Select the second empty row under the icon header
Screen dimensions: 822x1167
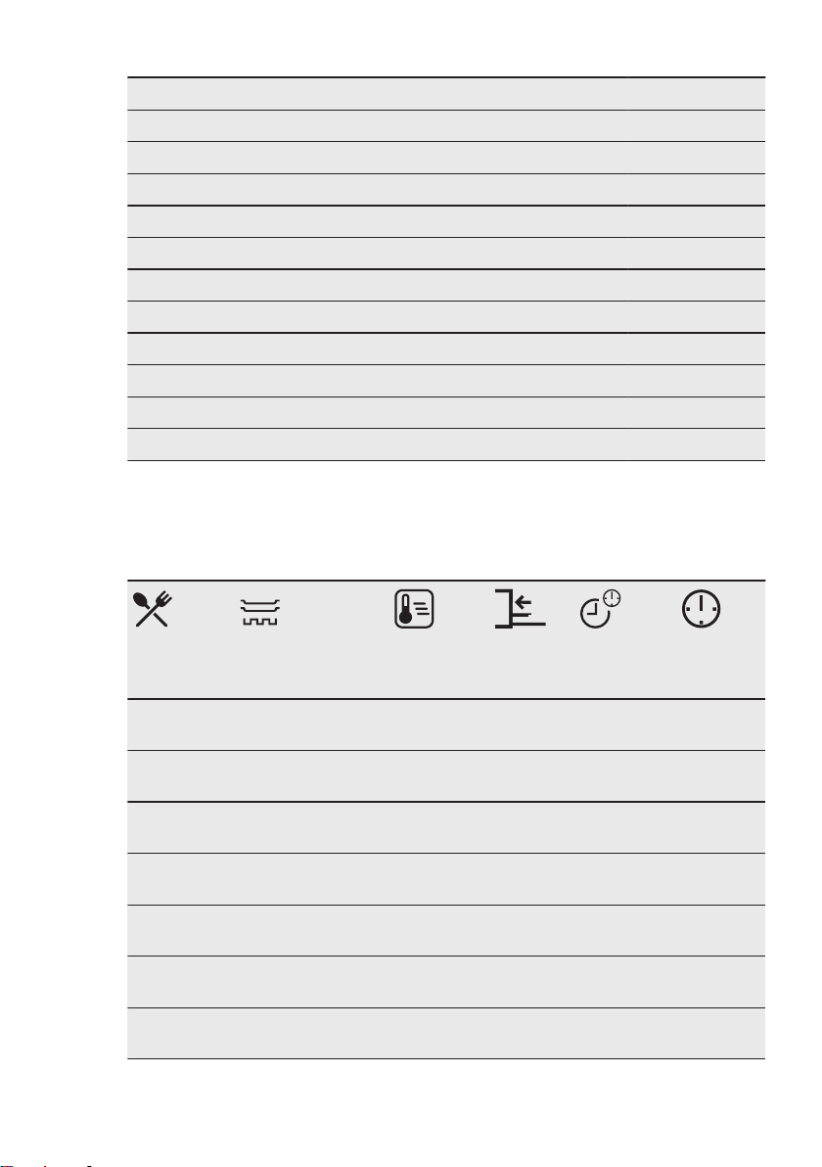(x=445, y=776)
